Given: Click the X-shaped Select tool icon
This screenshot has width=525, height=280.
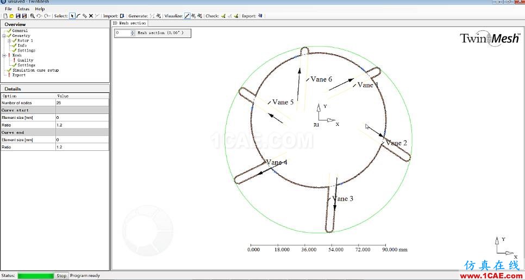Looking at the screenshot, I should (x=91, y=16).
